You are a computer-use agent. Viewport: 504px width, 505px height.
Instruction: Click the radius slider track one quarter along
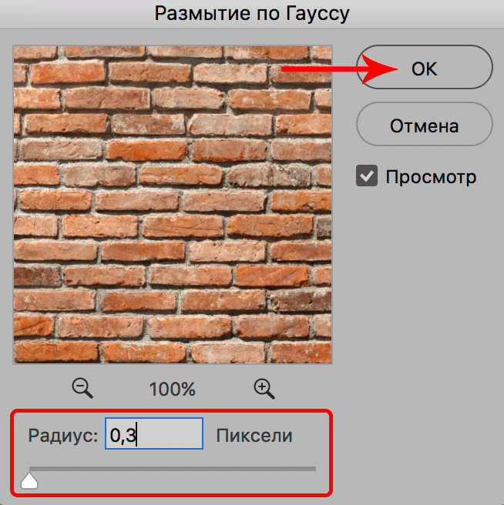pyautogui.click(x=101, y=468)
